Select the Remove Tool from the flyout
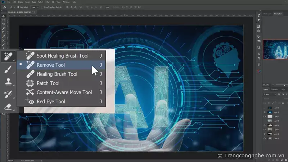 (x=51, y=65)
